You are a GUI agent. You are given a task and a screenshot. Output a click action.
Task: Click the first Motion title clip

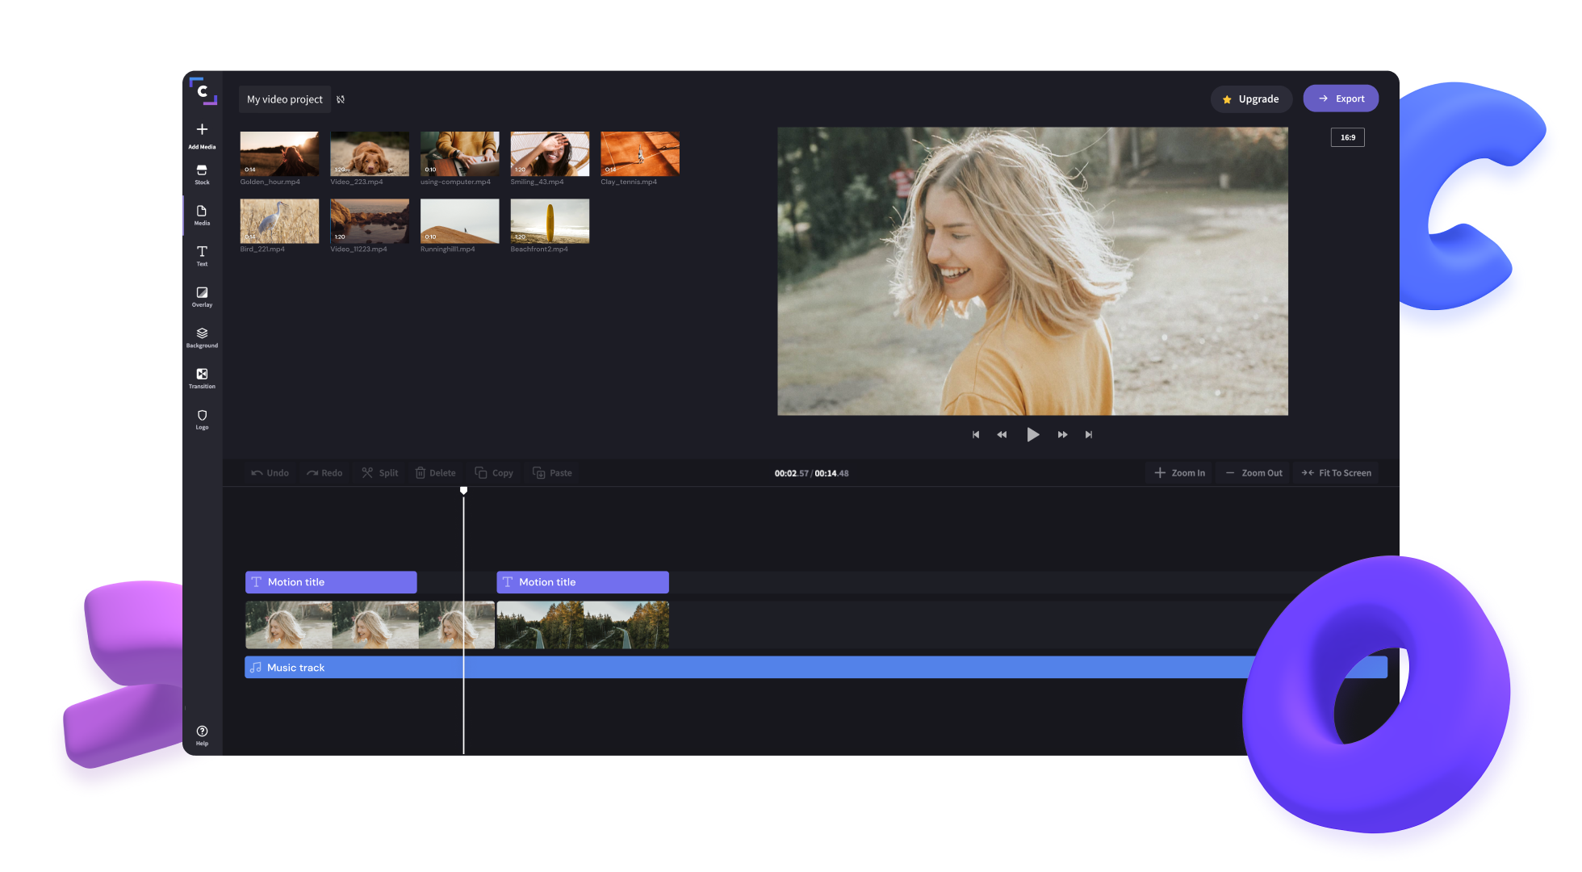[x=329, y=581]
